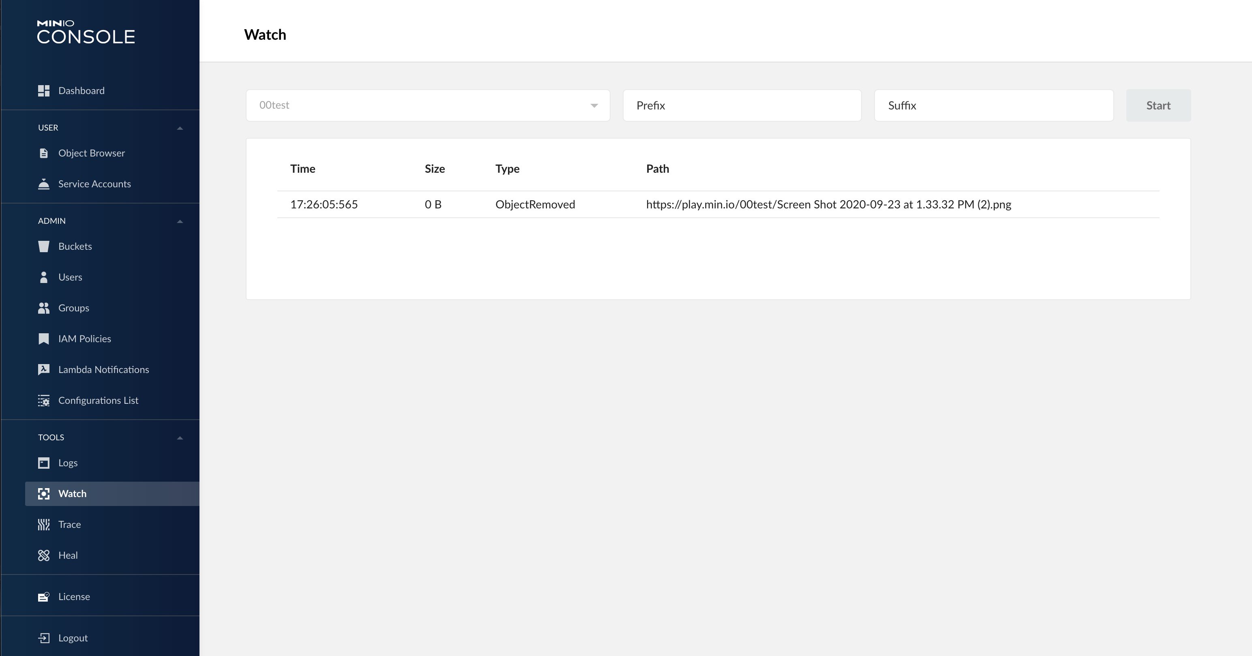Go to Lambda Notifications label
1252x656 pixels.
[103, 370]
